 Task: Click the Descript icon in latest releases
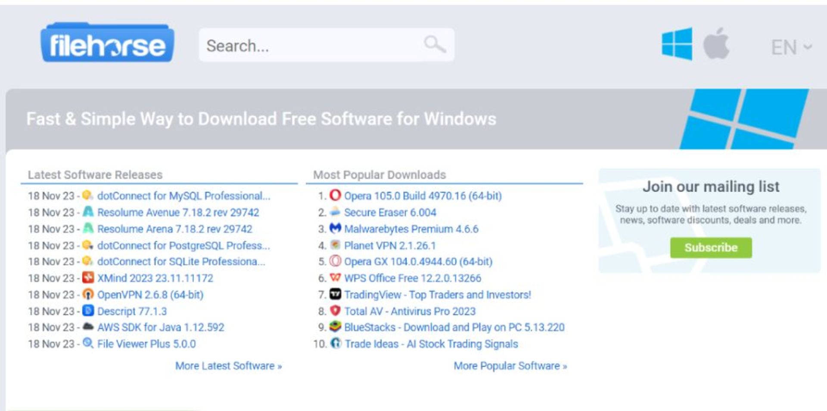click(87, 311)
